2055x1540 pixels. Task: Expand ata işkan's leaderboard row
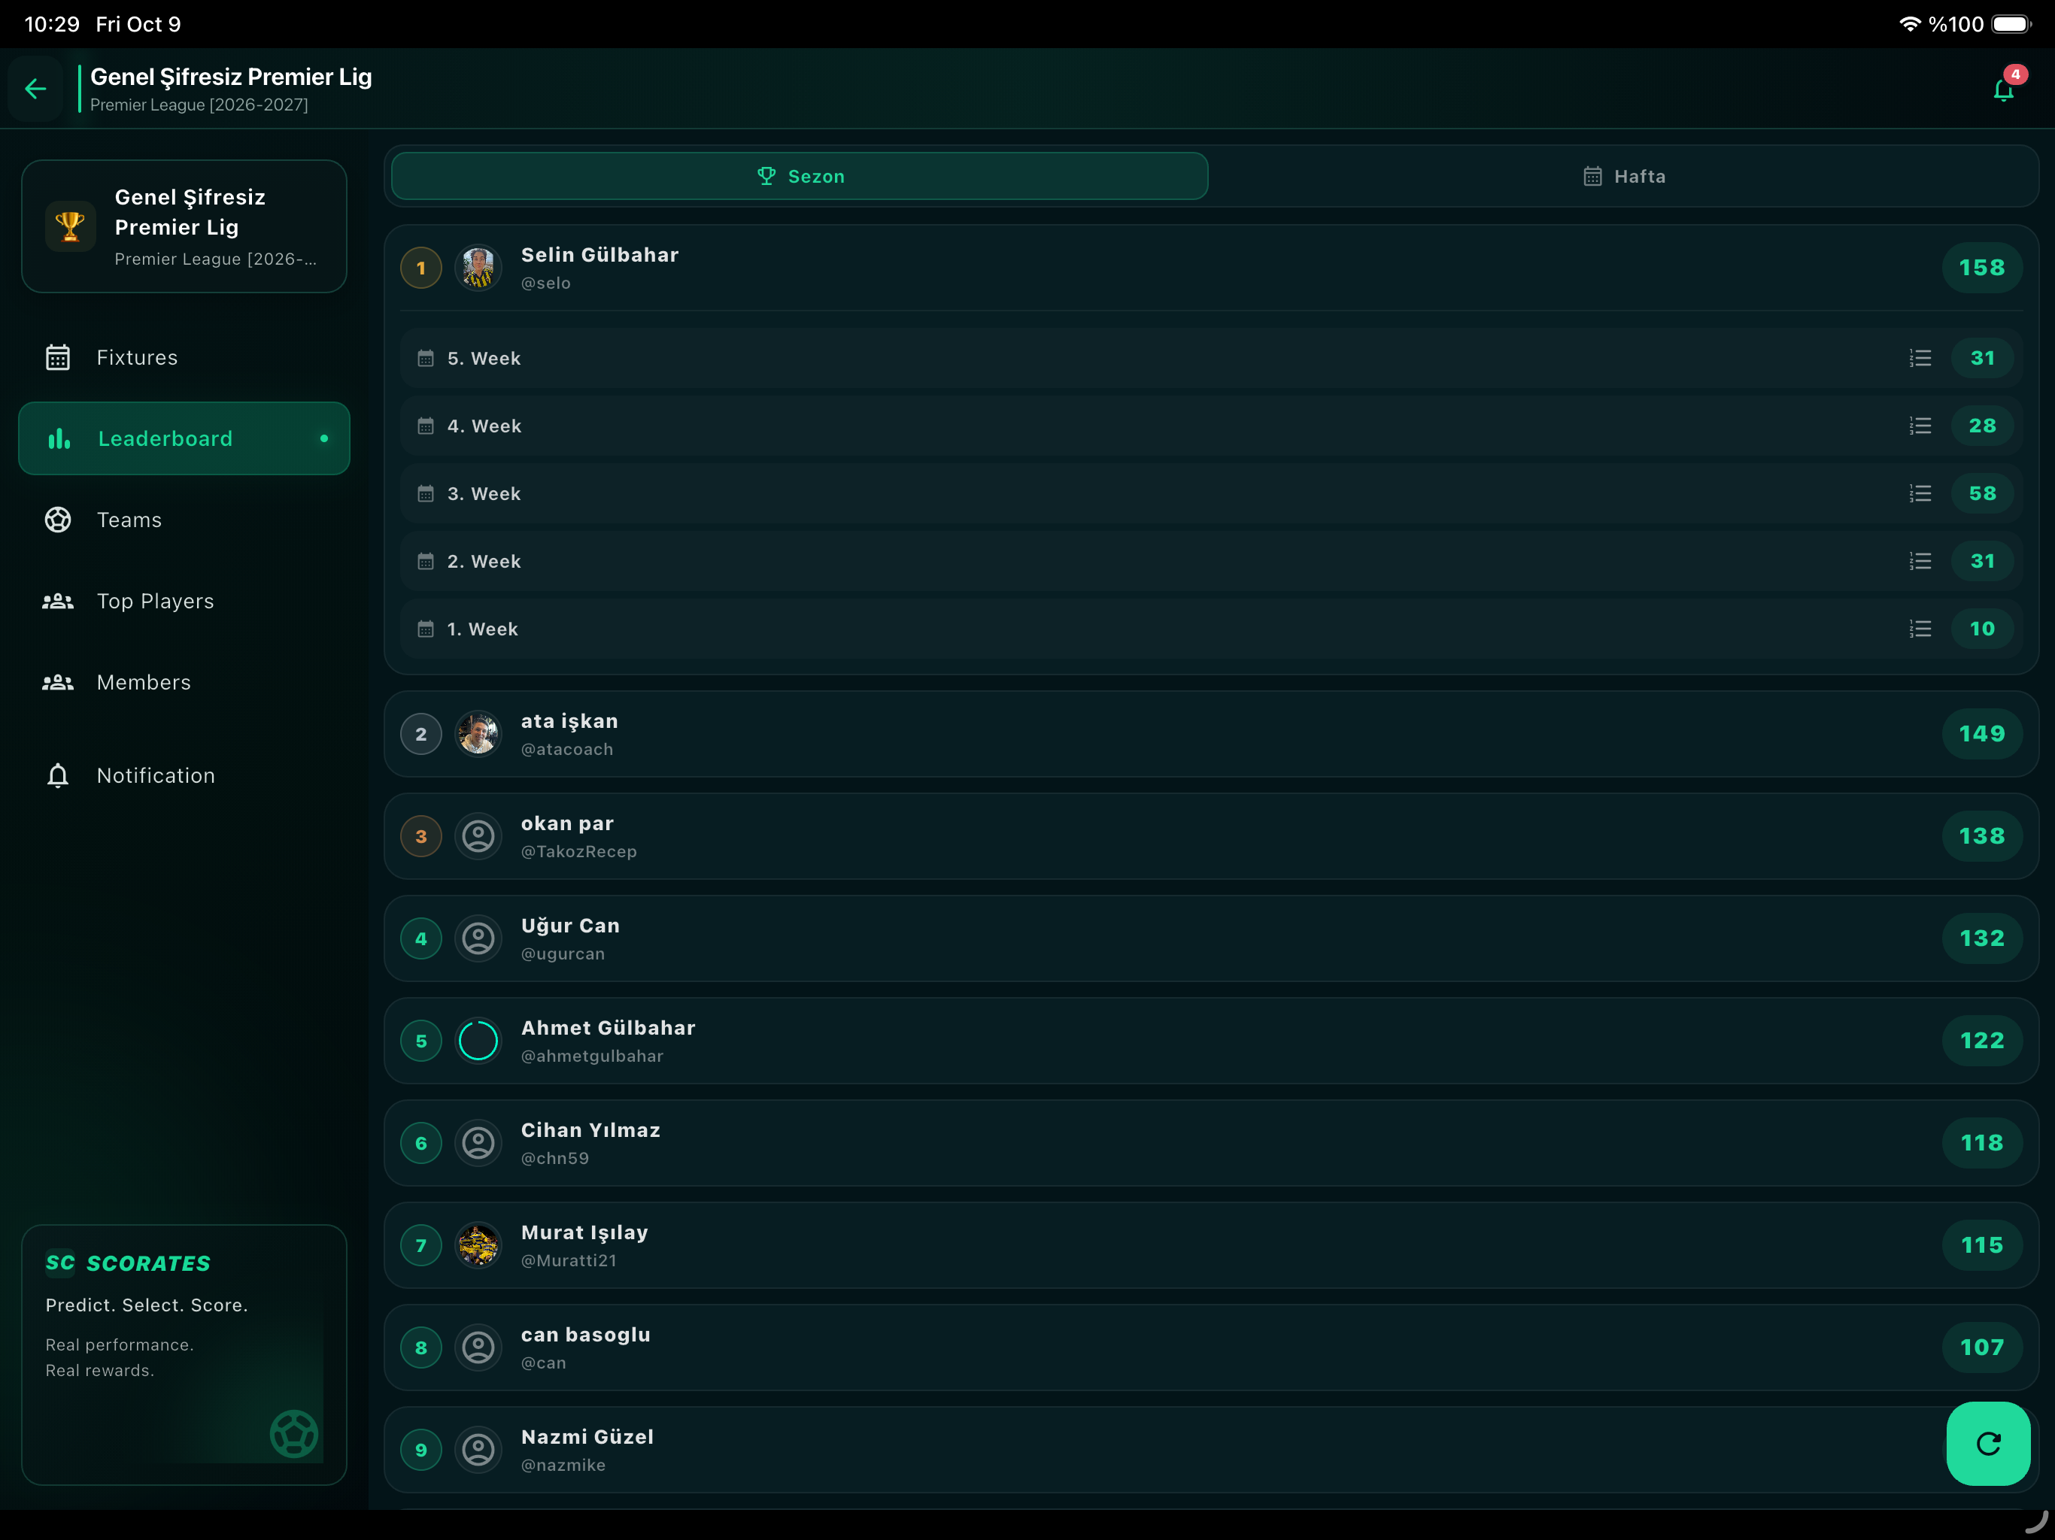[1212, 734]
